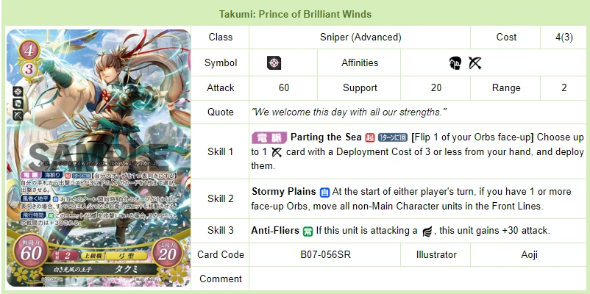Image resolution: width=590 pixels, height=294 pixels.
Task: Click the purple badge before Parting the Sea
Action: tap(269, 137)
